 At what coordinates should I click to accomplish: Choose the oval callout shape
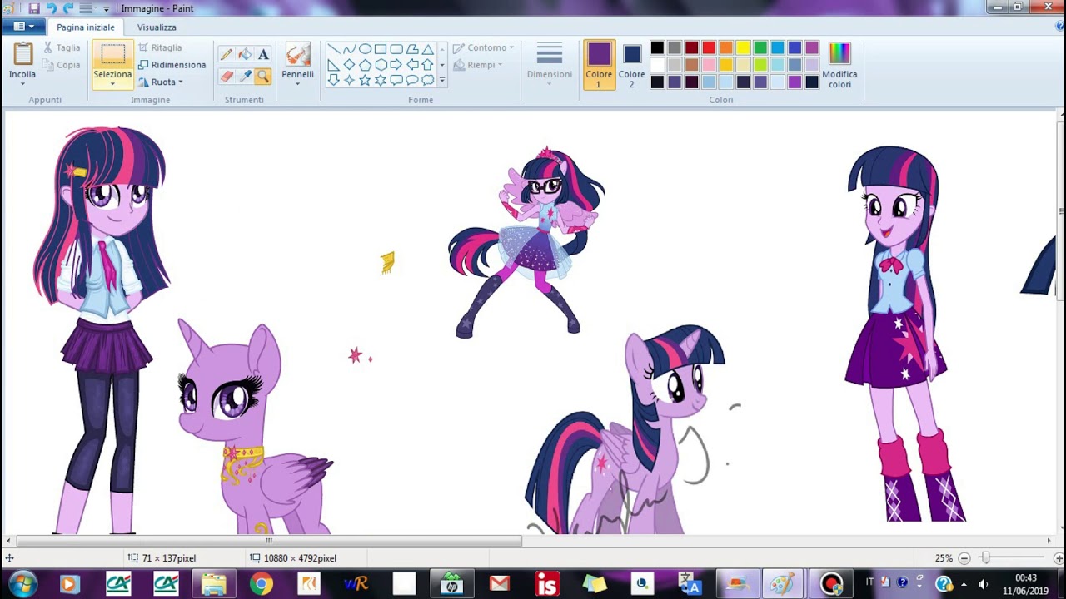pyautogui.click(x=412, y=80)
